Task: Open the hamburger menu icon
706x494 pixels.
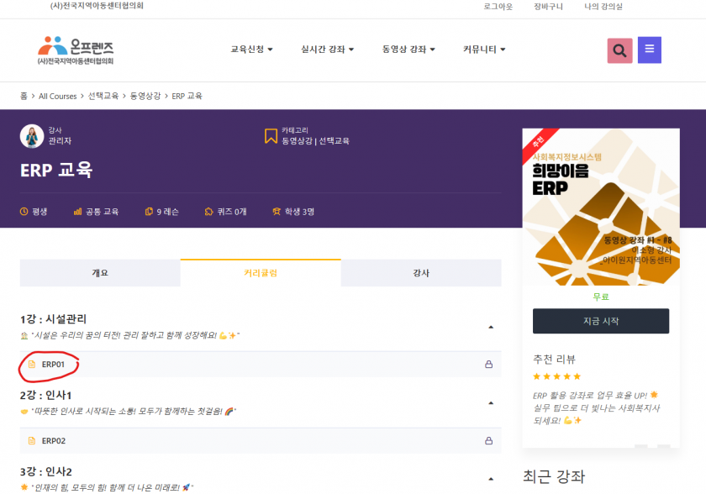Action: 649,50
